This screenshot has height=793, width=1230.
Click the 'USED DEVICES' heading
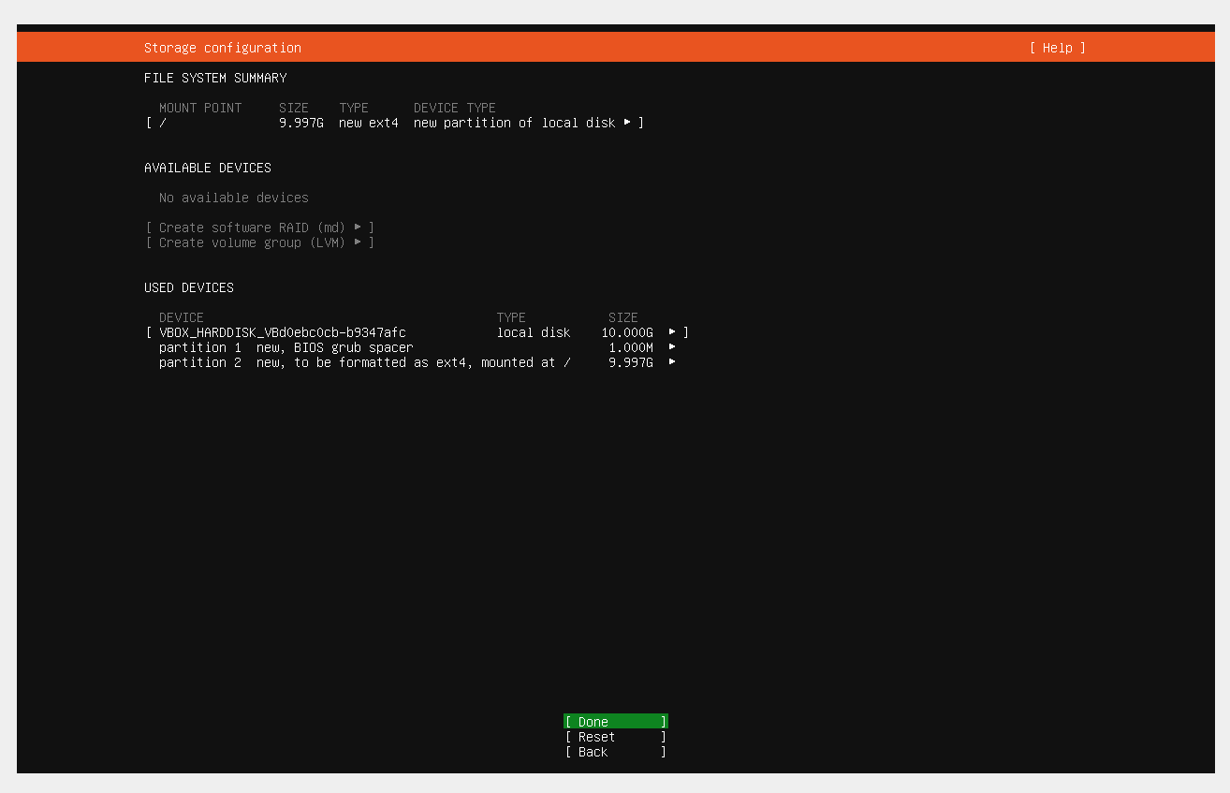pyautogui.click(x=189, y=287)
